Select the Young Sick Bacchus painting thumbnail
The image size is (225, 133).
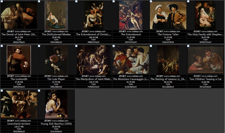56,105
